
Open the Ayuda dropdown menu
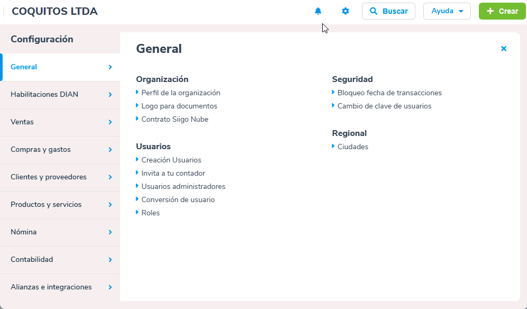point(447,11)
